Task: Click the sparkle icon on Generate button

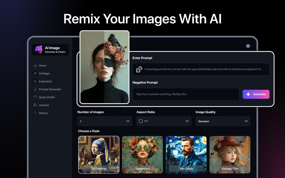Action: tap(248, 94)
